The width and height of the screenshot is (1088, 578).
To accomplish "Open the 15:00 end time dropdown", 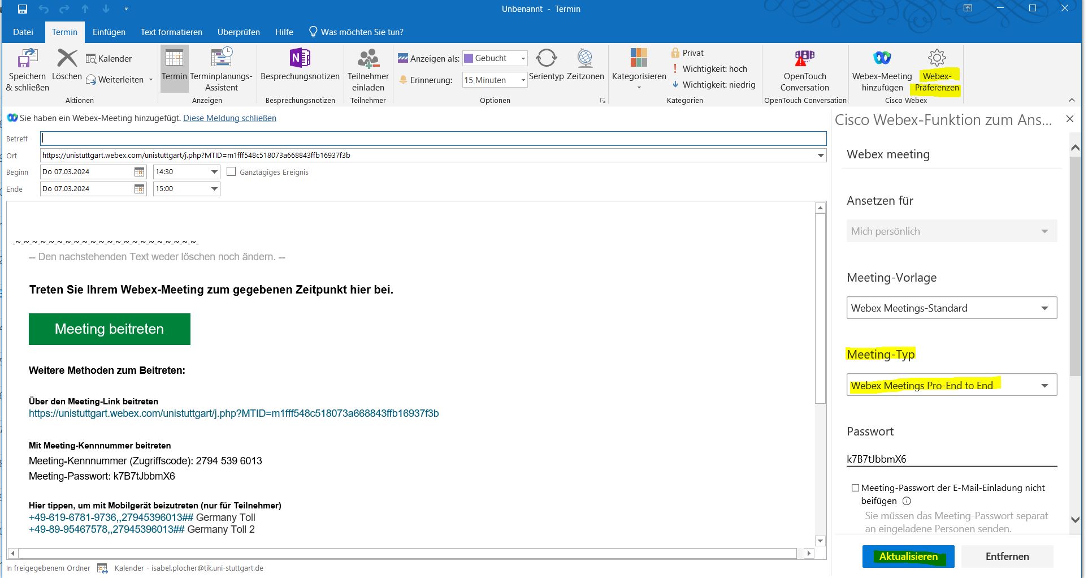I will [x=214, y=189].
